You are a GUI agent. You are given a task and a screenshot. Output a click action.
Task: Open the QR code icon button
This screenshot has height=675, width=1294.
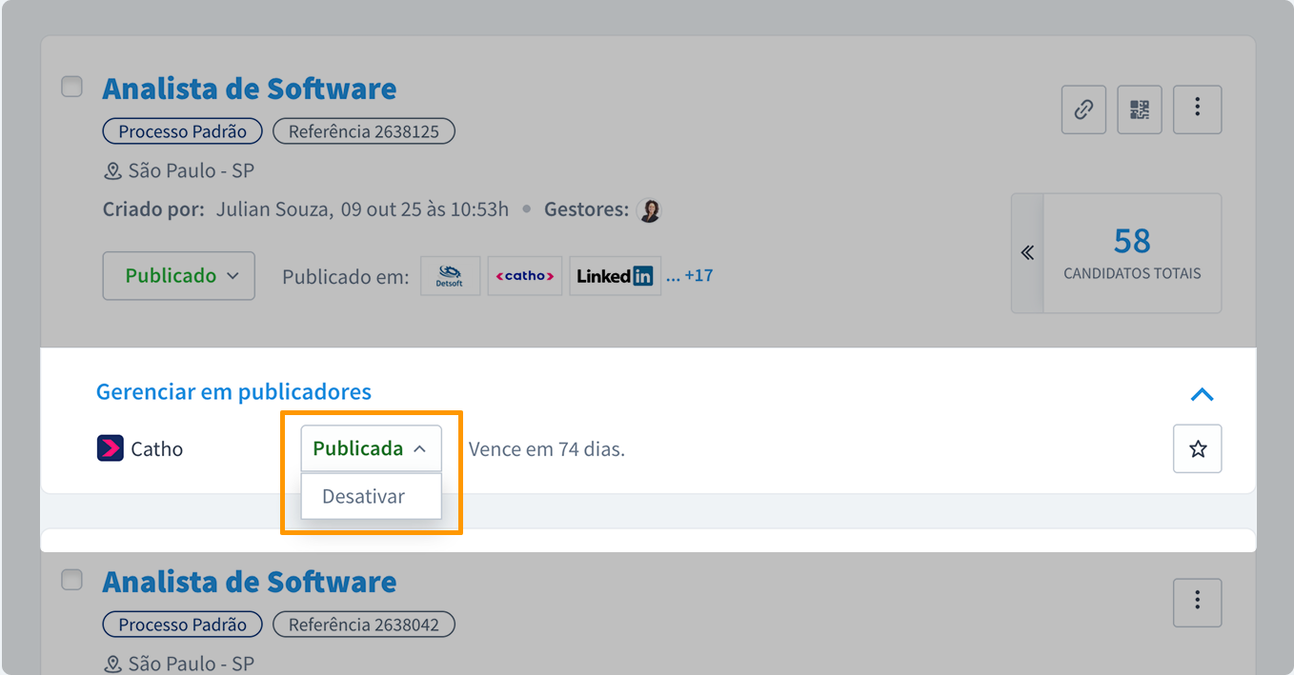click(x=1139, y=109)
